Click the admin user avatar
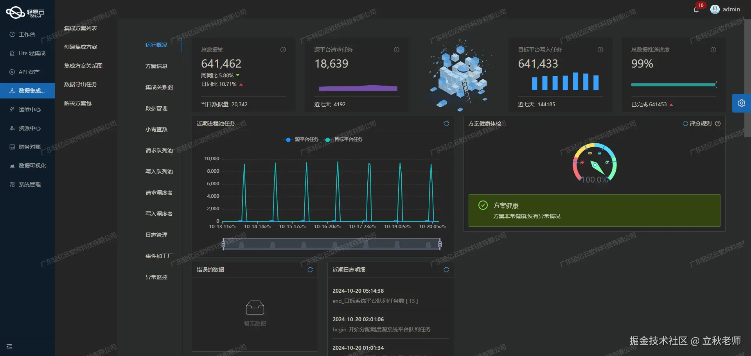 [x=715, y=9]
